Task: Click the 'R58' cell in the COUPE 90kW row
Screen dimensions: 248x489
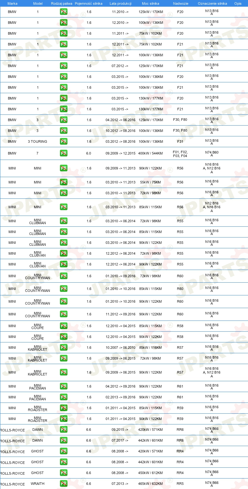Action: pos(180,337)
